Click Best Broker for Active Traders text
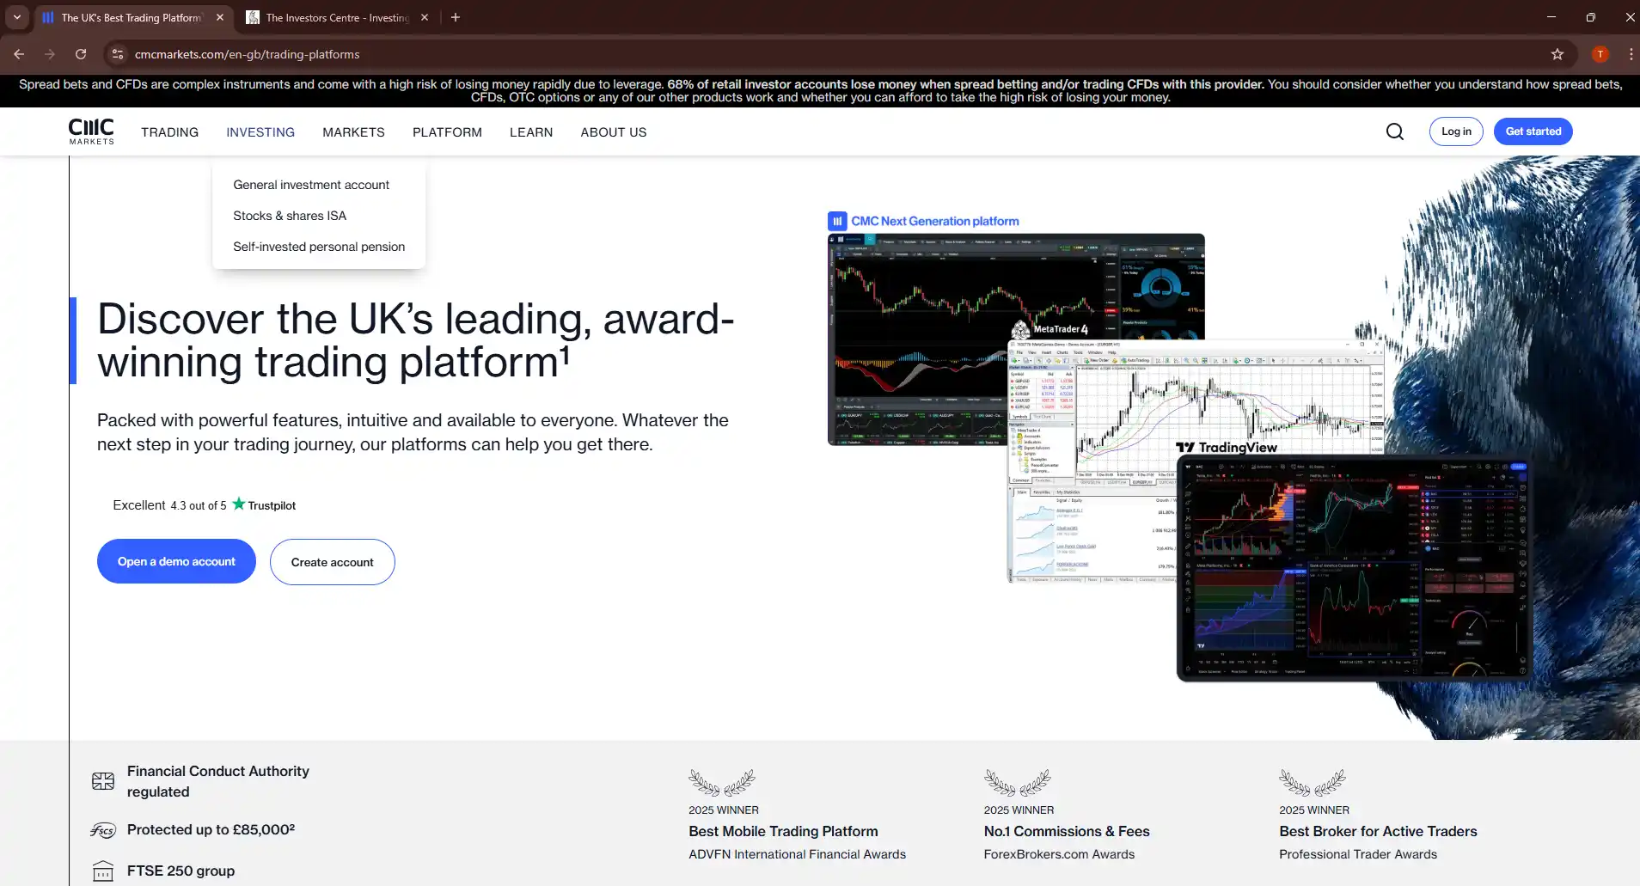1640x886 pixels. click(x=1378, y=831)
